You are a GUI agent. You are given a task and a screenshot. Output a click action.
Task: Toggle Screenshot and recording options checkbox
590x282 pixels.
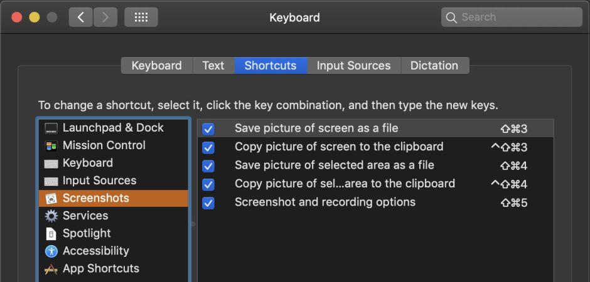(208, 203)
